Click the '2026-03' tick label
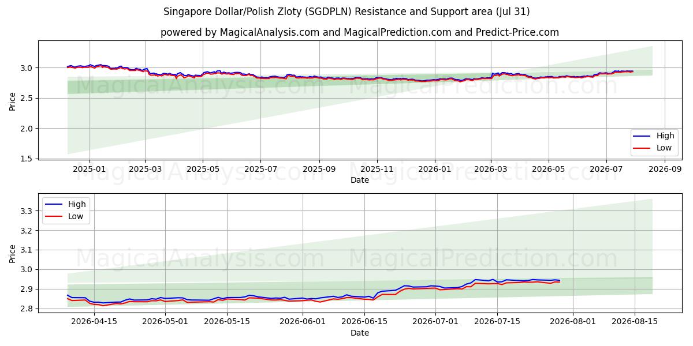 pos(490,169)
